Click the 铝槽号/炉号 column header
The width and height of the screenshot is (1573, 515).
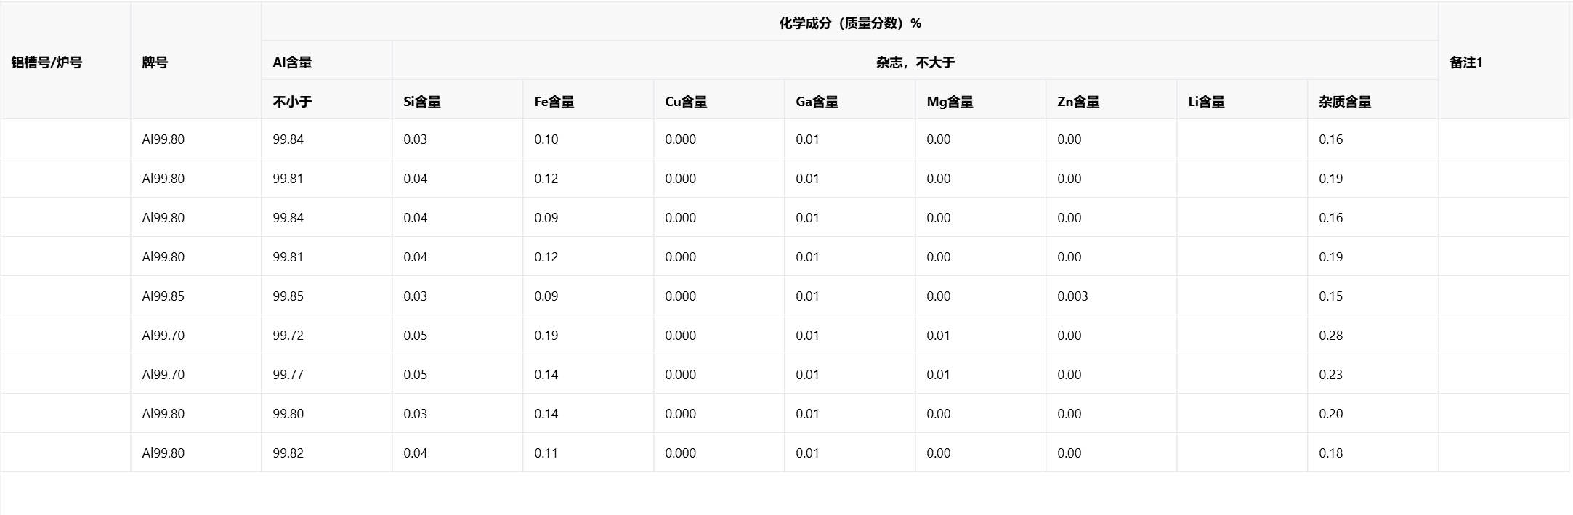click(x=46, y=62)
